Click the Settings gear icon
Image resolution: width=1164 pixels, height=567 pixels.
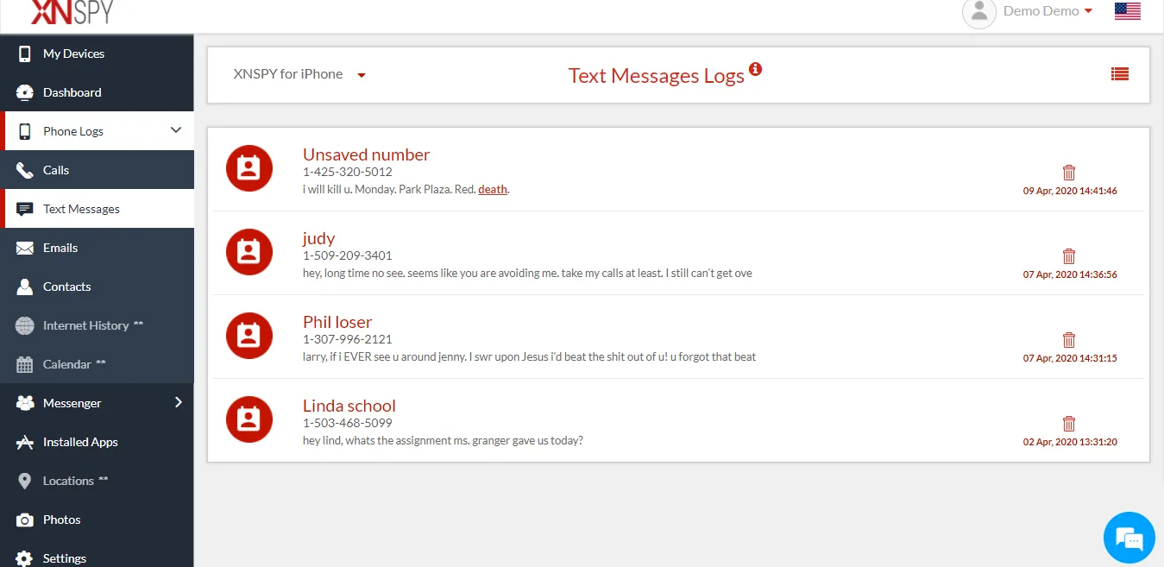(x=25, y=558)
